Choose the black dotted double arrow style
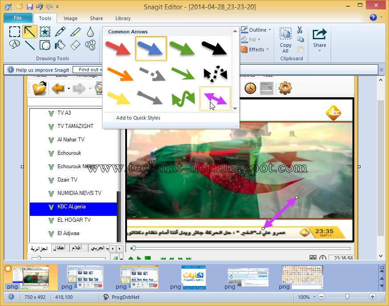The width and height of the screenshot is (389, 306). (x=215, y=74)
